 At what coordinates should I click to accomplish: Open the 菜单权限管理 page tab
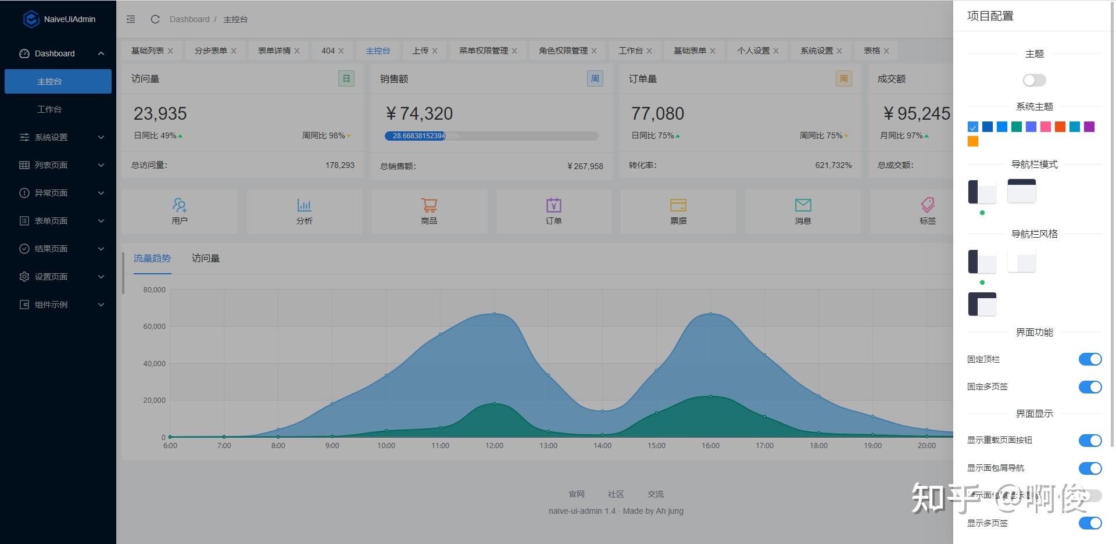point(484,51)
